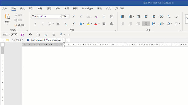188x105 pixels.
Task: Apply strikethrough formatting
Action: [x=58, y=24]
